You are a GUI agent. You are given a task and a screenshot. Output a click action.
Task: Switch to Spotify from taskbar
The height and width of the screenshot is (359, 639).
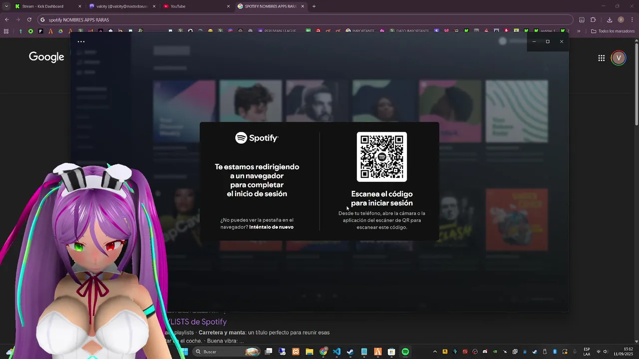[x=405, y=352]
